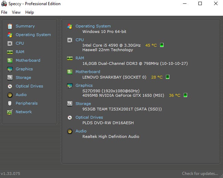Image resolution: width=223 pixels, height=178 pixels.
Task: Click the Summary clipboard icon in sidebar
Action: tap(10, 26)
